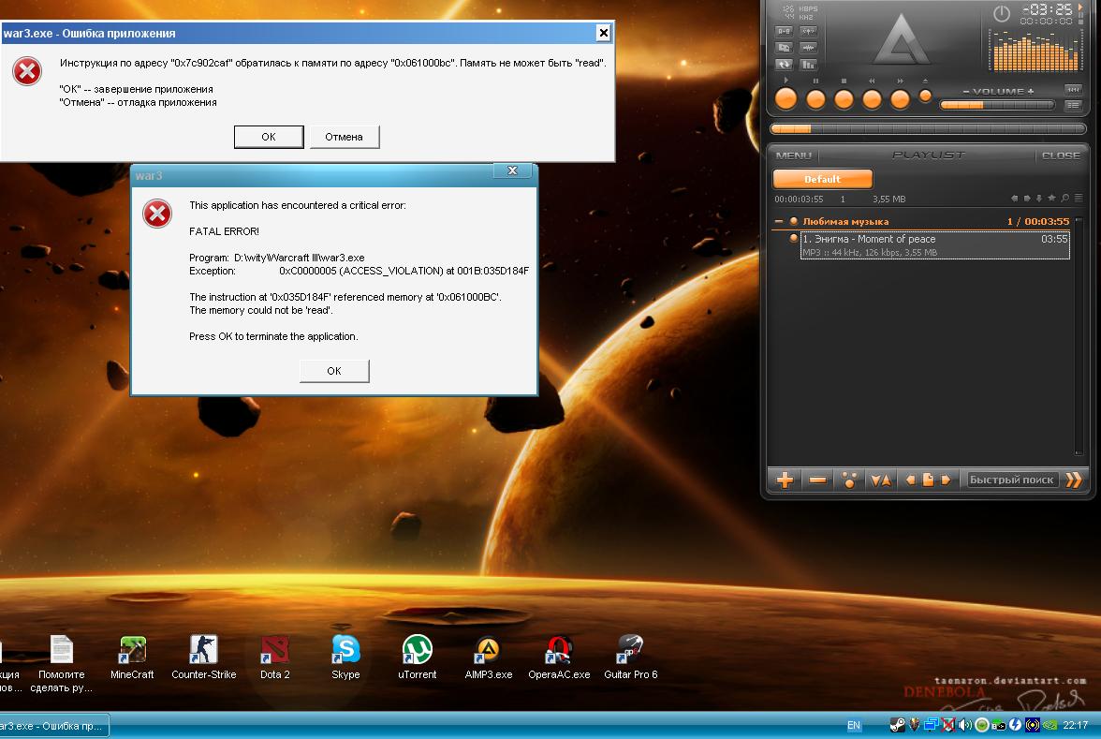The height and width of the screenshot is (739, 1101).
Task: Click the AIMP spectrum visualization display
Action: point(1035,50)
